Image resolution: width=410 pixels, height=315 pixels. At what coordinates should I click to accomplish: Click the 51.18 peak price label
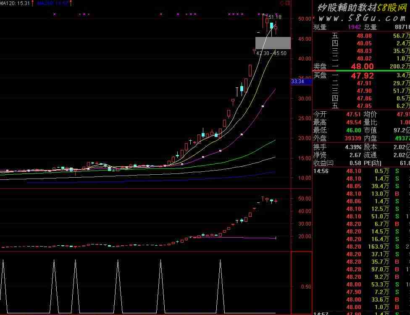pyautogui.click(x=275, y=17)
